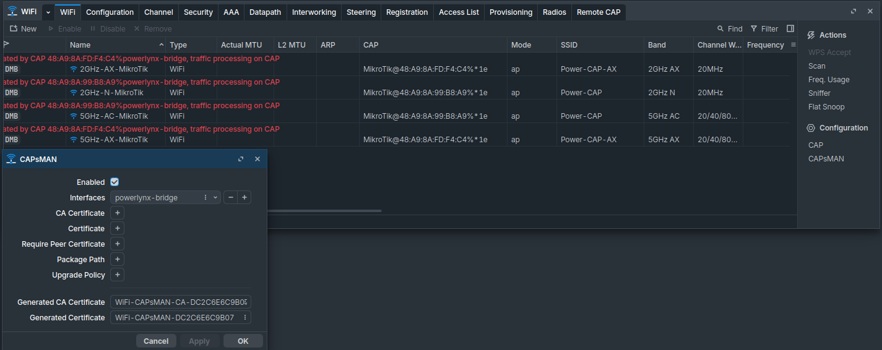View the Registration tab
The height and width of the screenshot is (350, 882).
click(x=407, y=12)
